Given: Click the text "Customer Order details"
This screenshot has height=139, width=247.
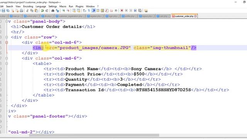Looking at the screenshot, I should (x=52, y=27).
